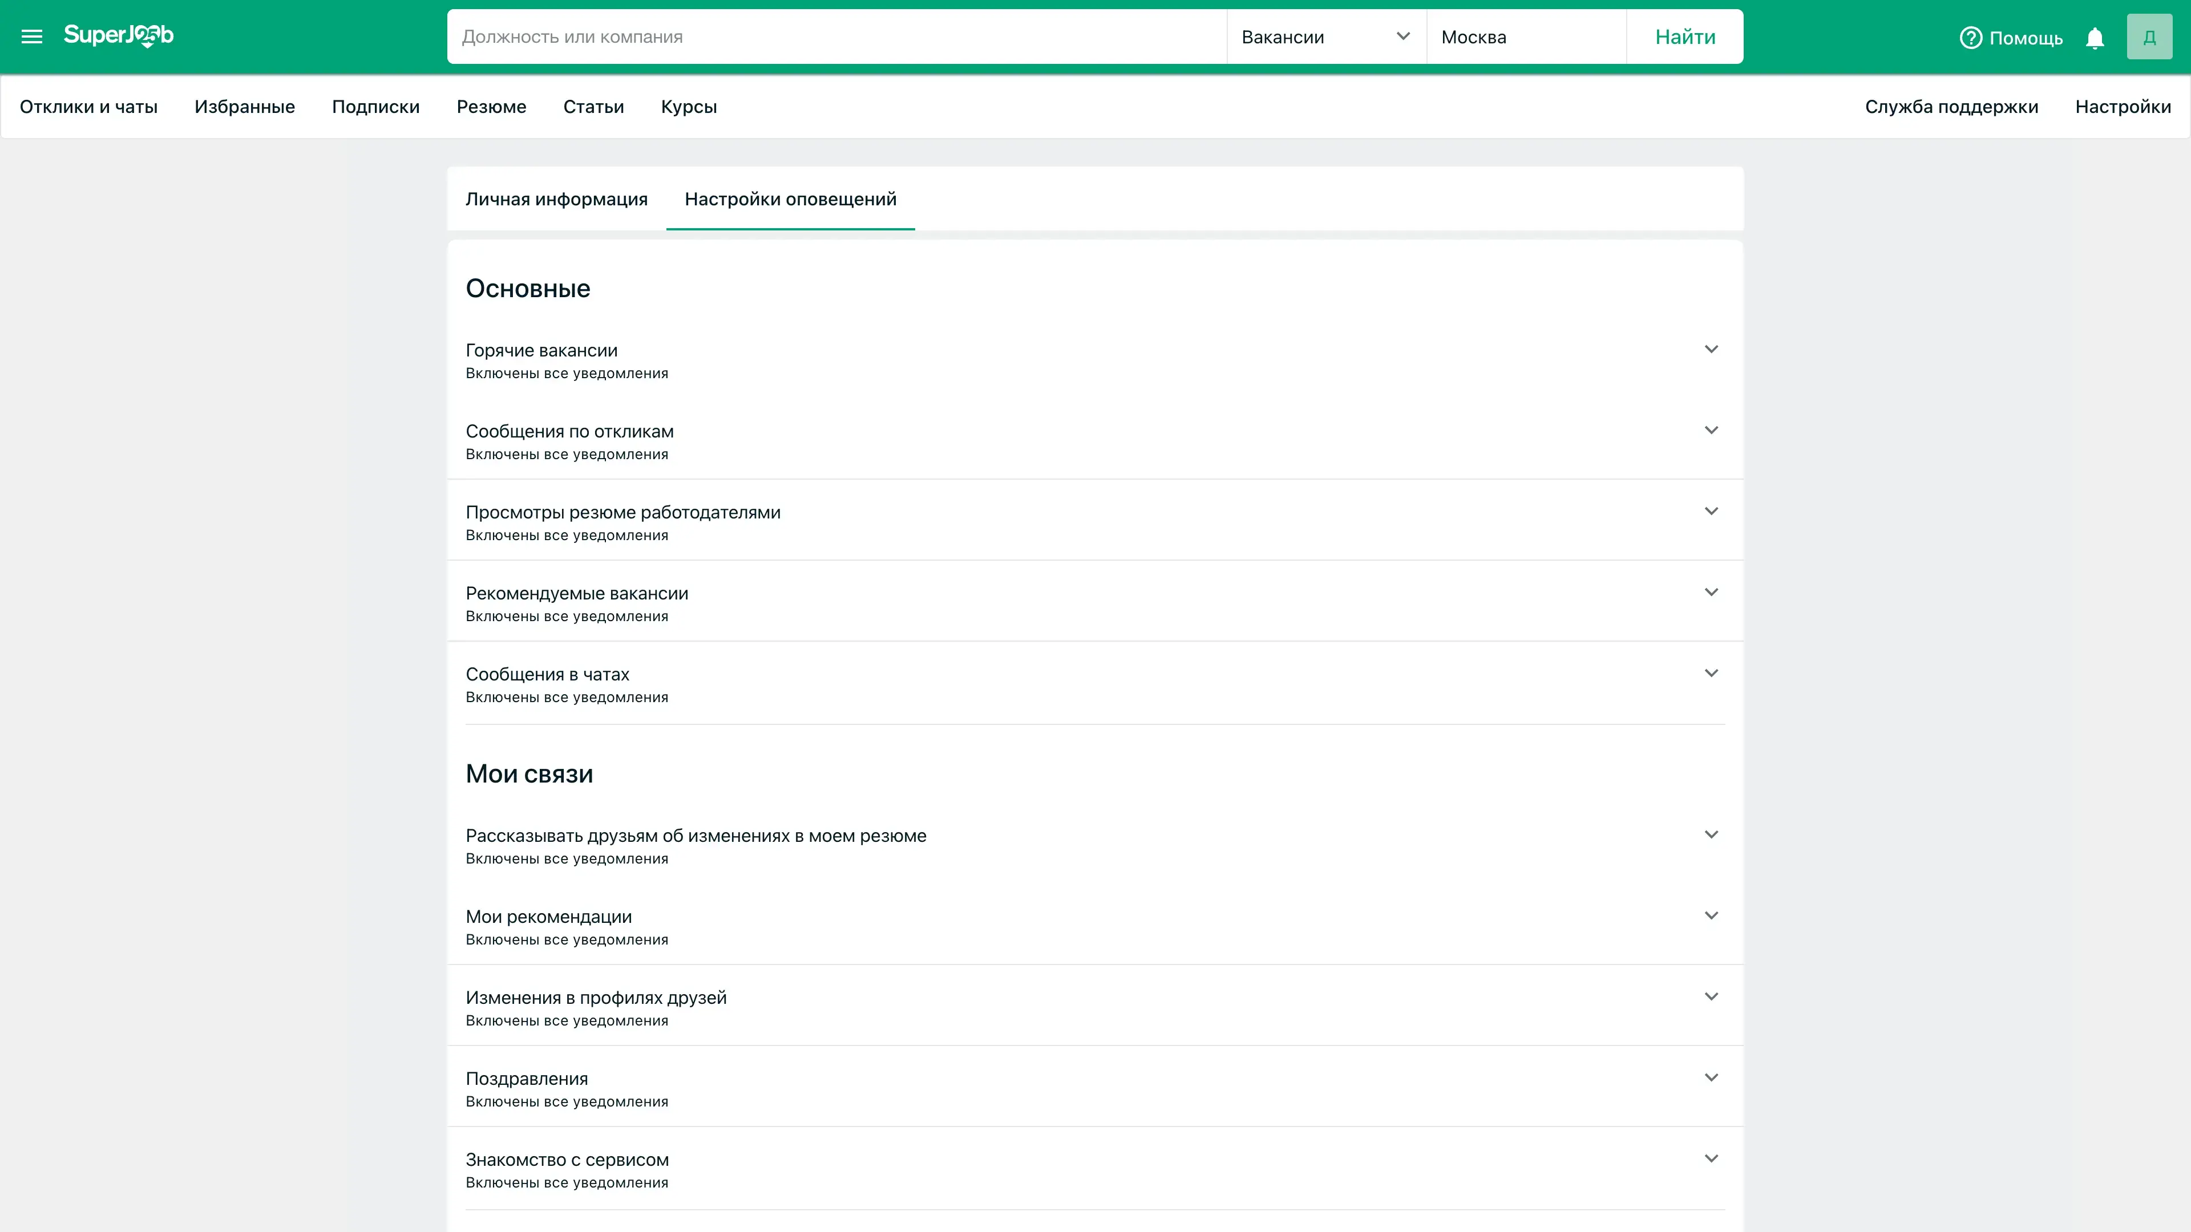Expand Горячие вакансии notification settings
The height and width of the screenshot is (1232, 2191).
[1711, 350]
